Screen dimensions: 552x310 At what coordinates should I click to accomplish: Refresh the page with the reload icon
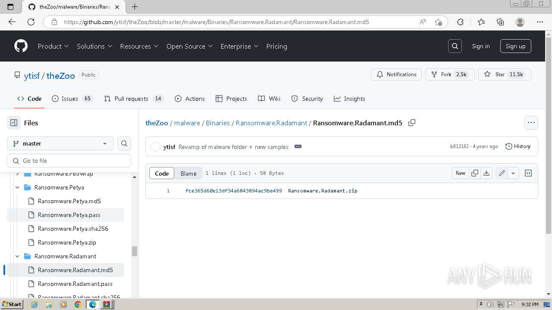(x=31, y=22)
